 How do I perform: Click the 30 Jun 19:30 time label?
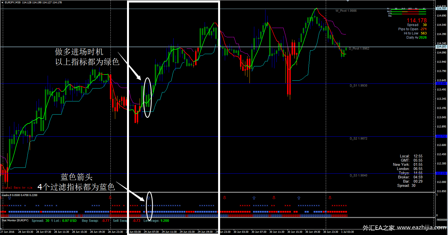tap(313, 232)
